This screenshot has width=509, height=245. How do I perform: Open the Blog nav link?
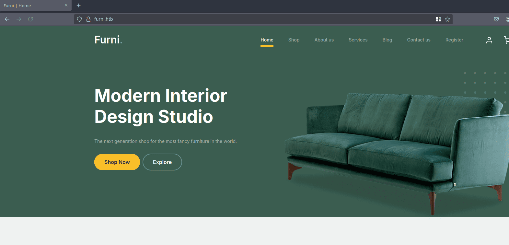(x=387, y=40)
